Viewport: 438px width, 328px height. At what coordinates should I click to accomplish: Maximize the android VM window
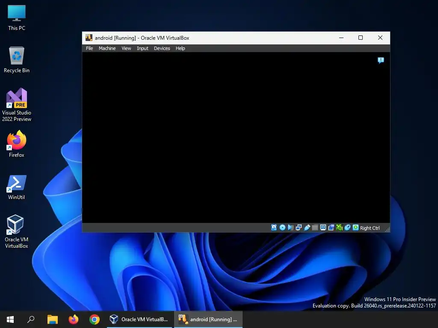tap(361, 38)
